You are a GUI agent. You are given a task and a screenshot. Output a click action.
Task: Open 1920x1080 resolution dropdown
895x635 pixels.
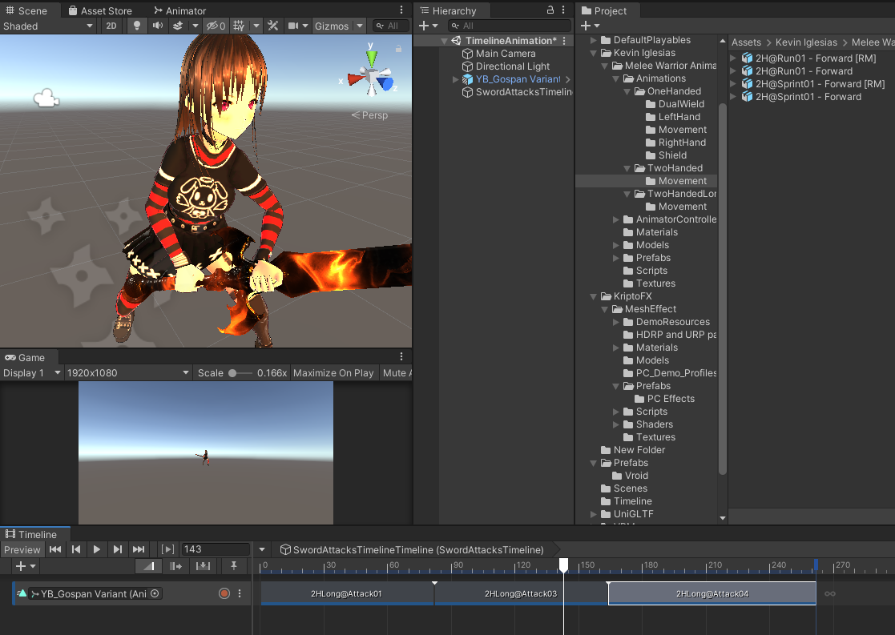[128, 372]
